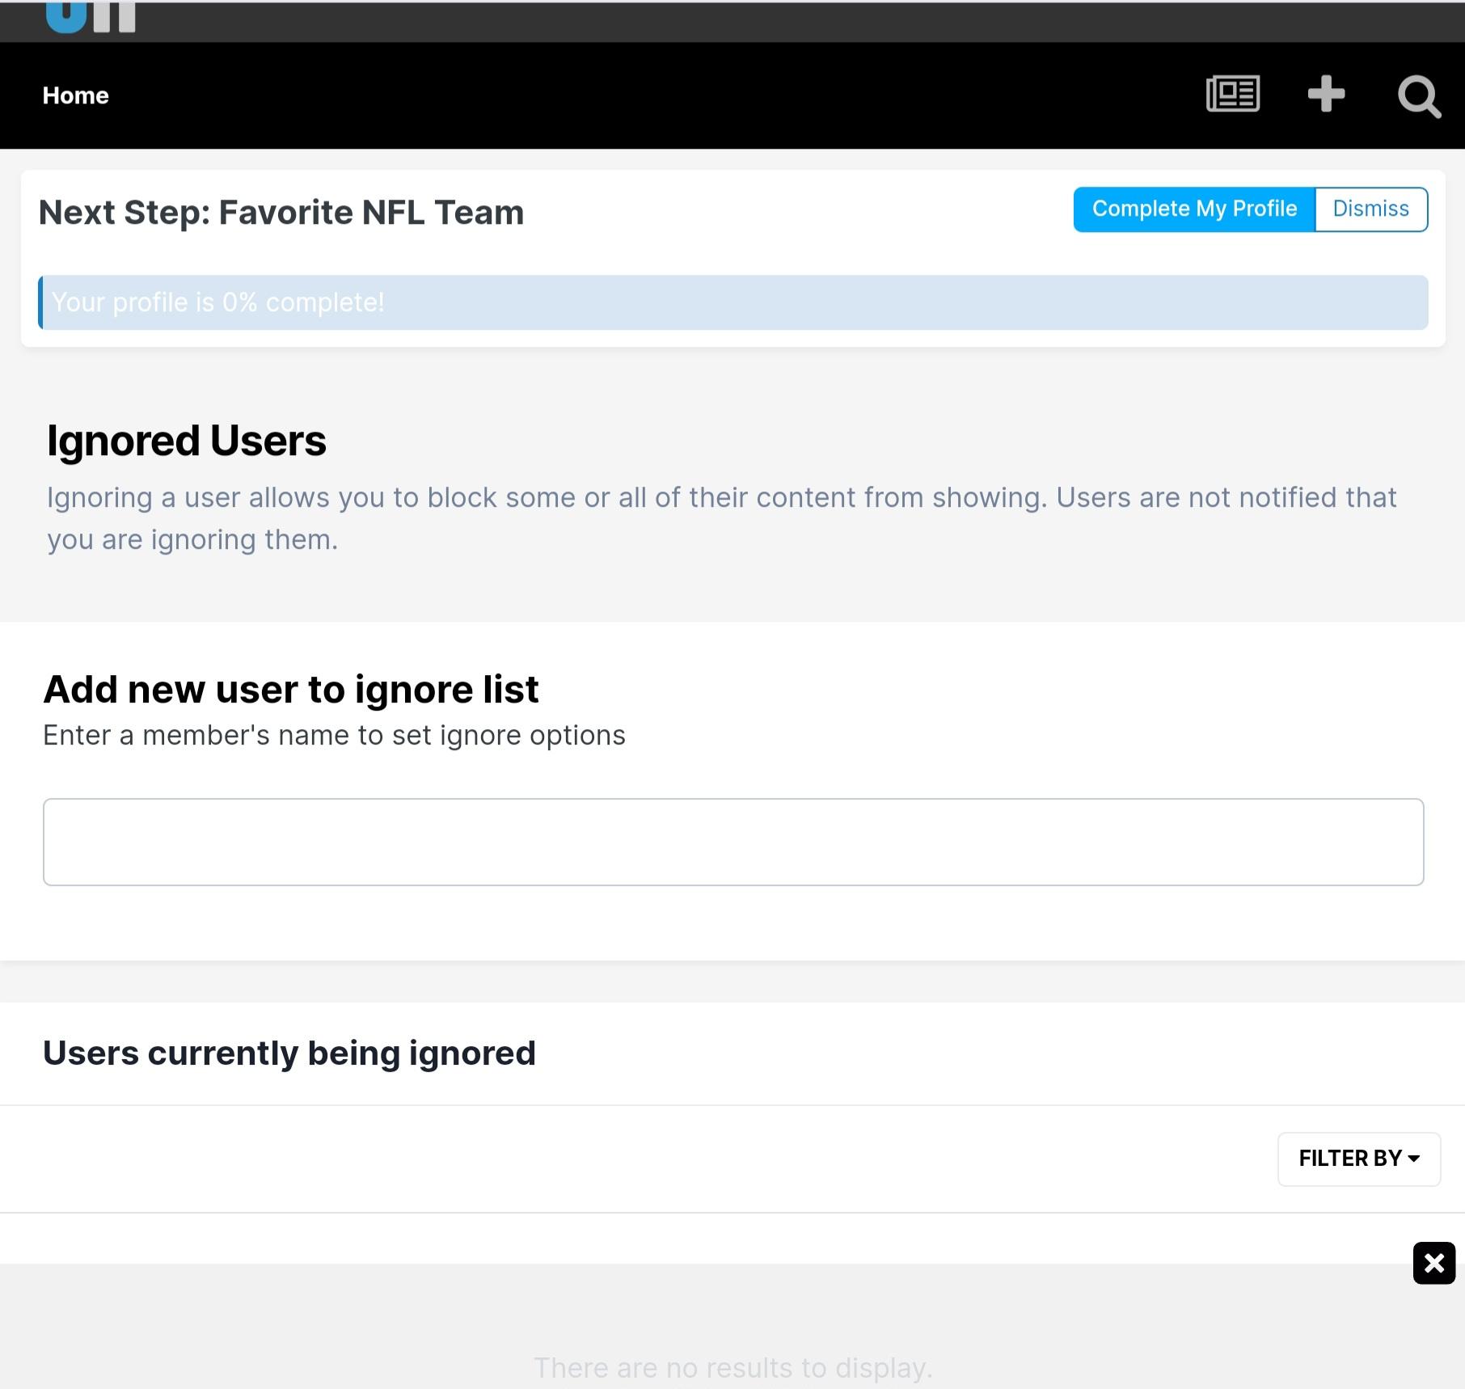Click 'Enter a member's name' helper text
Screen dimensions: 1465x1389
334,736
